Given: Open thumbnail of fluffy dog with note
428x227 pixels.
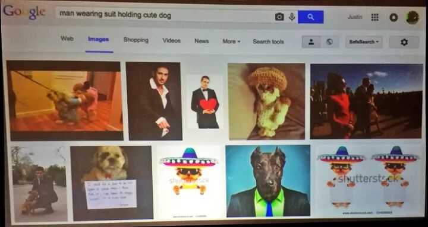Looking at the screenshot, I should (x=111, y=183).
